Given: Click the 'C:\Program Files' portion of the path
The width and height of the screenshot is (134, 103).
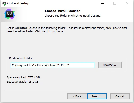Looking at the screenshot, I should (x=22, y=65).
